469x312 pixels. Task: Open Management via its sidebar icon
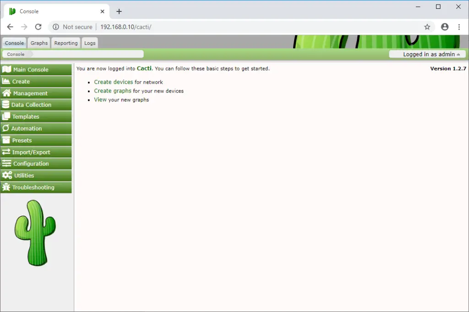6,93
